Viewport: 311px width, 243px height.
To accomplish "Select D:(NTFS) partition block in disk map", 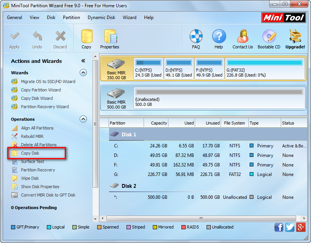I will 179,69.
